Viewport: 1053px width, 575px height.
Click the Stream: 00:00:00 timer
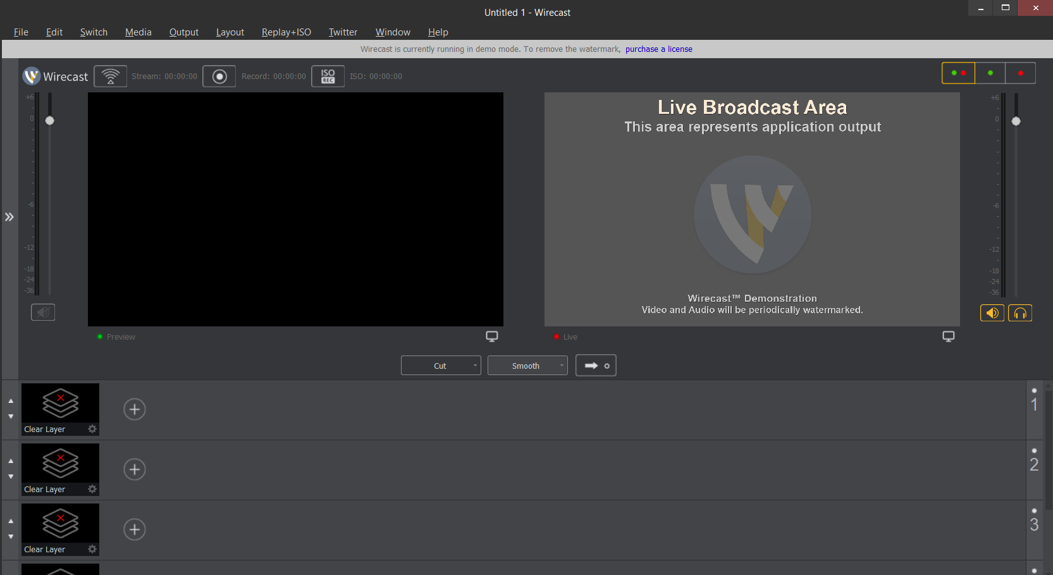164,77
